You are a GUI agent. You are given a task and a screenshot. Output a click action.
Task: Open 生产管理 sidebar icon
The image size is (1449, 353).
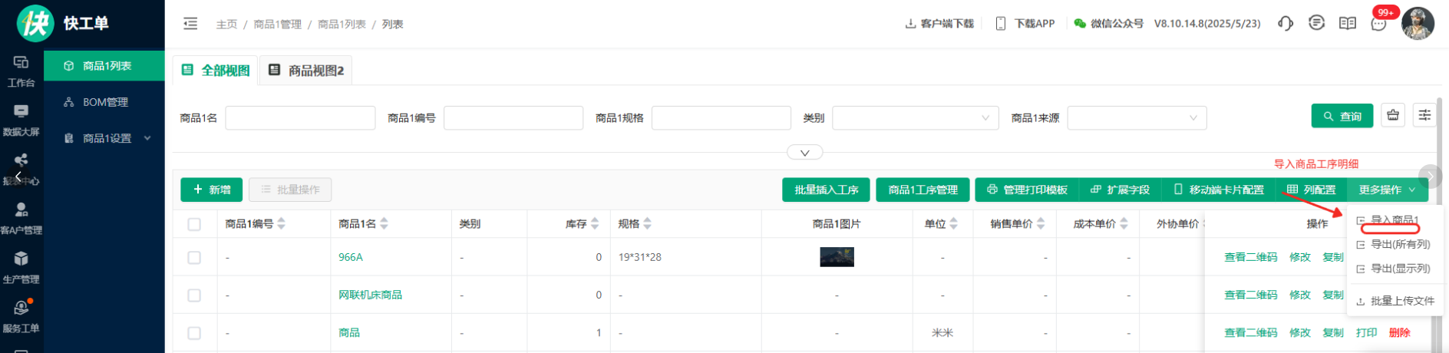click(x=21, y=267)
